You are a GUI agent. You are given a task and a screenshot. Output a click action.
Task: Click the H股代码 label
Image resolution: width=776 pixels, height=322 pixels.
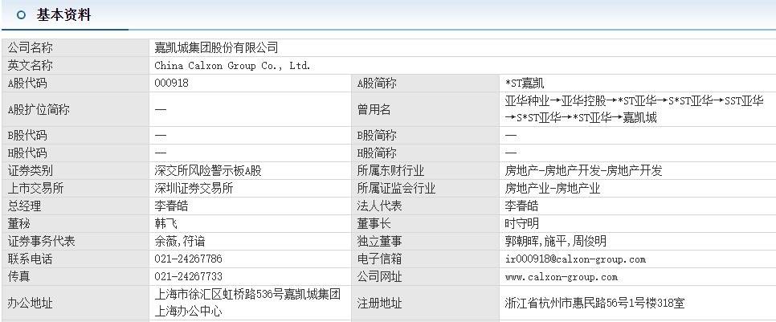(x=27, y=153)
